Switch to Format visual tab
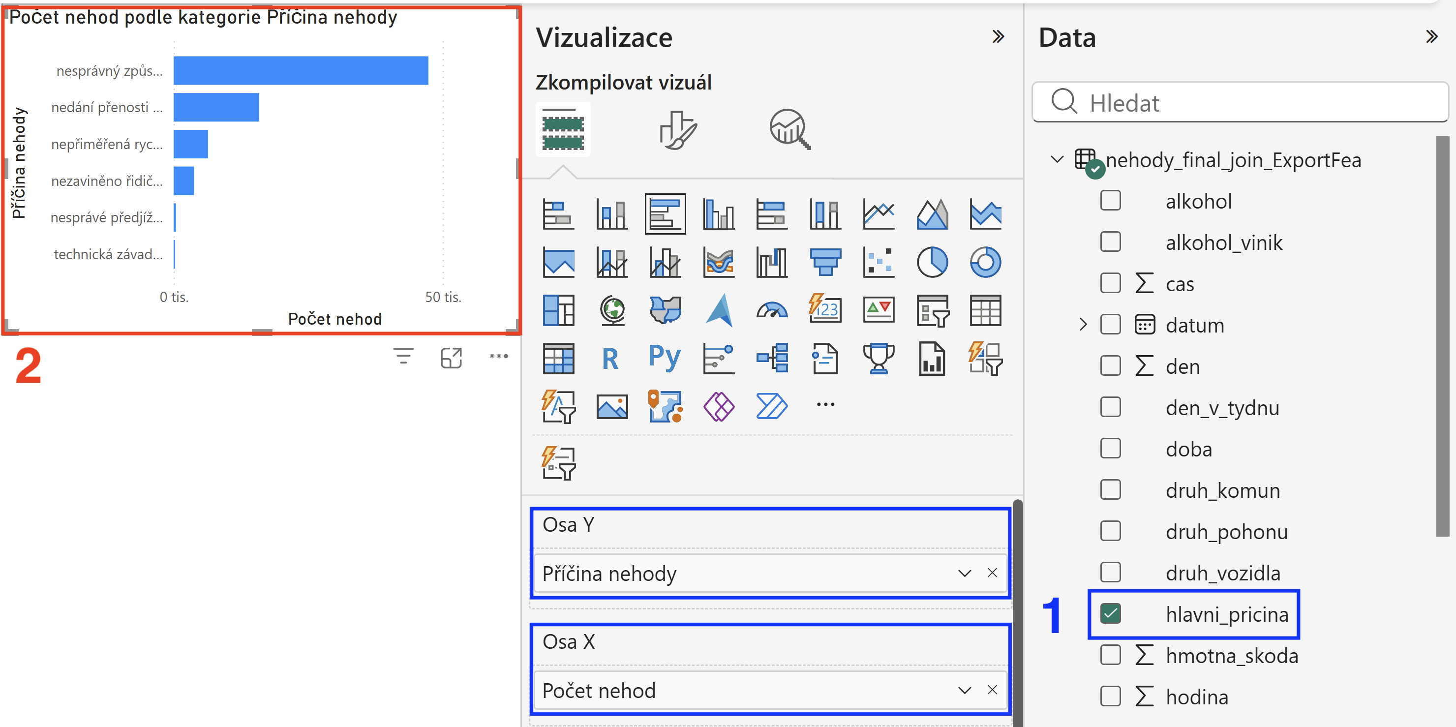The image size is (1456, 727). pos(678,130)
